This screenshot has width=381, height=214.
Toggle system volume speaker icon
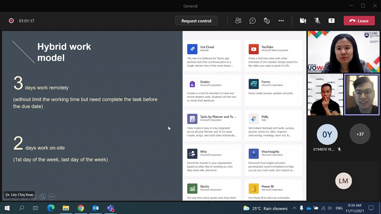pos(330,208)
